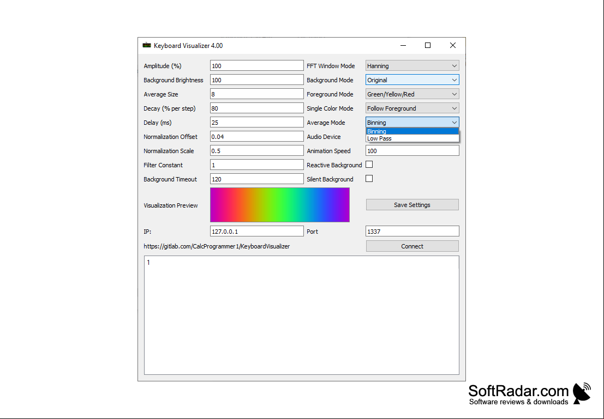Click the Decay (% per step) field

click(257, 108)
